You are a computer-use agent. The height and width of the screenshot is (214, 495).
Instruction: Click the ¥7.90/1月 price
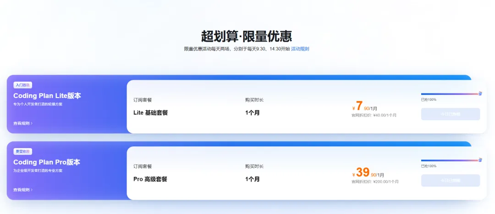[x=365, y=106]
